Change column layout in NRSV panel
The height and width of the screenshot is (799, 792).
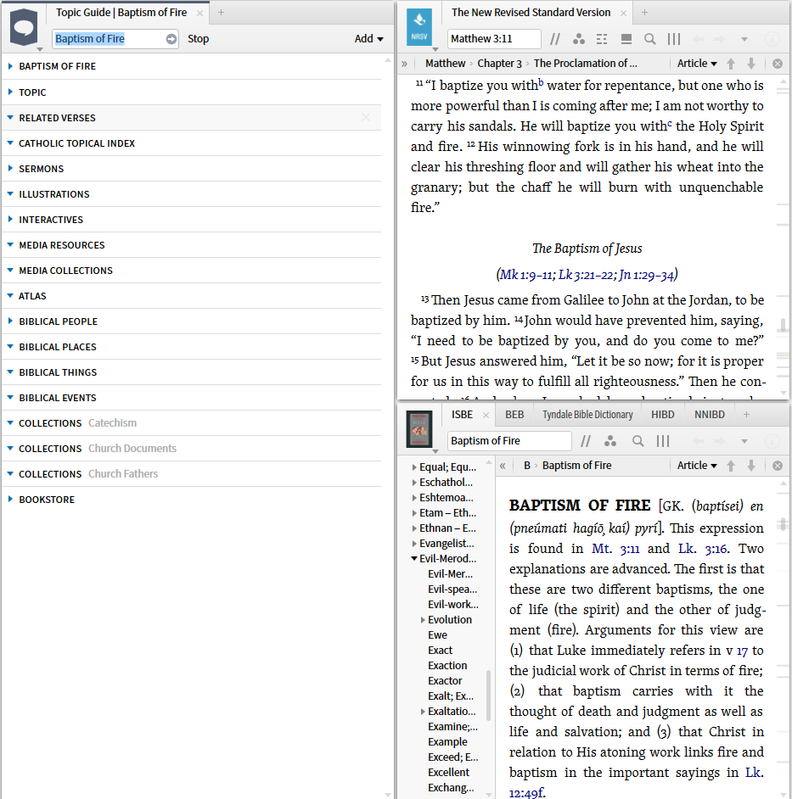[674, 39]
